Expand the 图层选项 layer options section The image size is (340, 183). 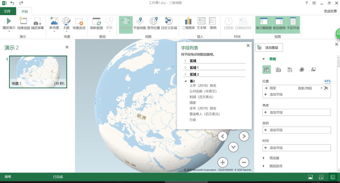264,166
